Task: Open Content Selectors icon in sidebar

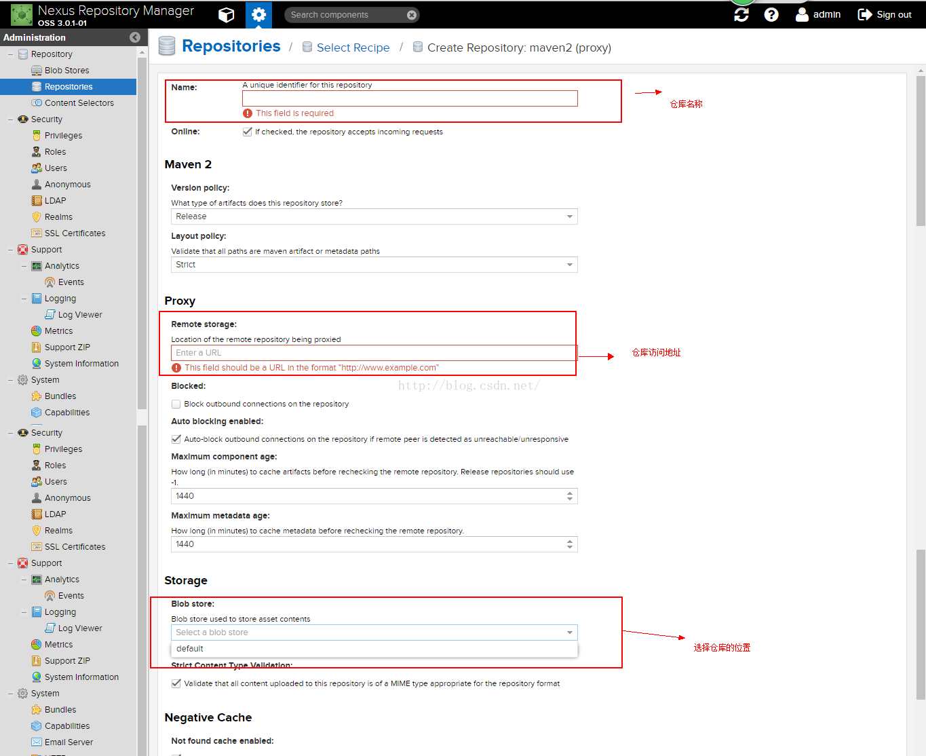Action: (37, 103)
